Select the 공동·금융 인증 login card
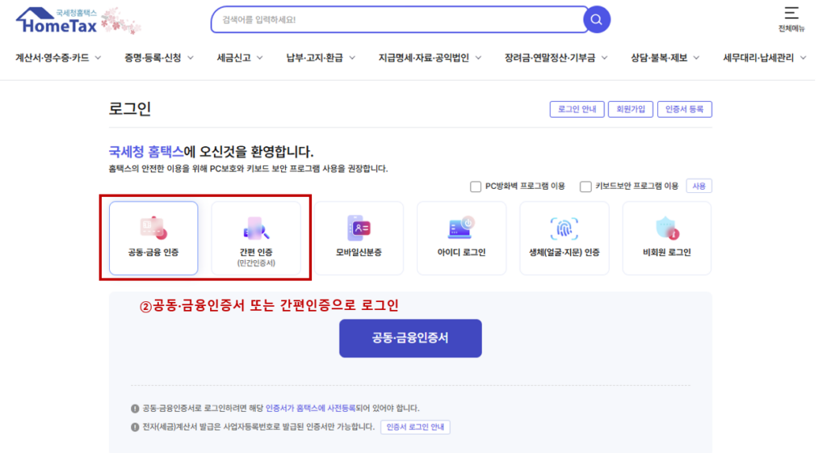This screenshot has height=453, width=827. click(153, 238)
